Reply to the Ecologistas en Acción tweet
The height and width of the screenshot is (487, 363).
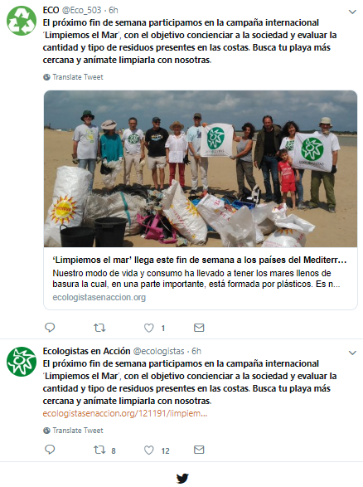pos(50,450)
